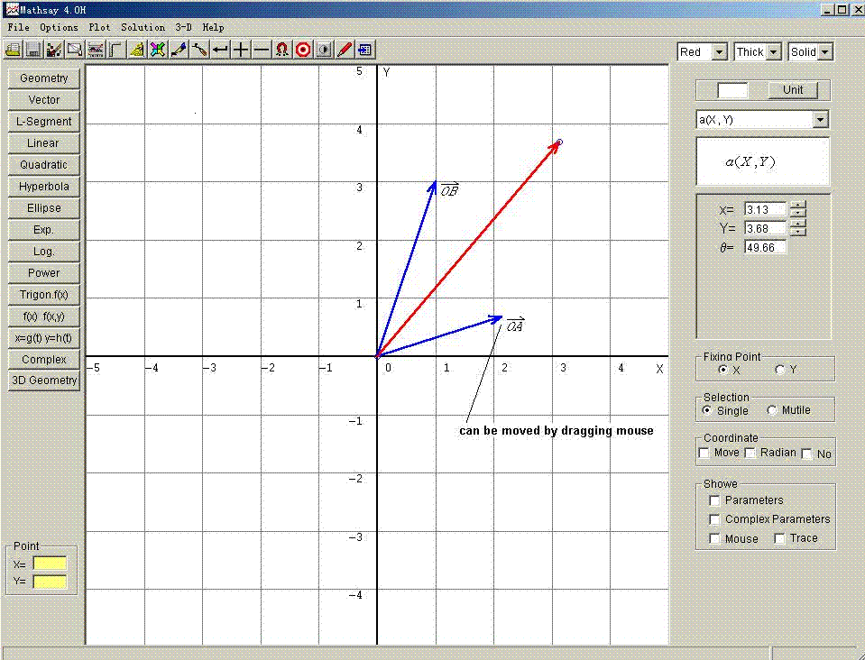This screenshot has width=865, height=660.
Task: Expand the a(X, Y) vector type dropdown
Action: click(x=820, y=120)
